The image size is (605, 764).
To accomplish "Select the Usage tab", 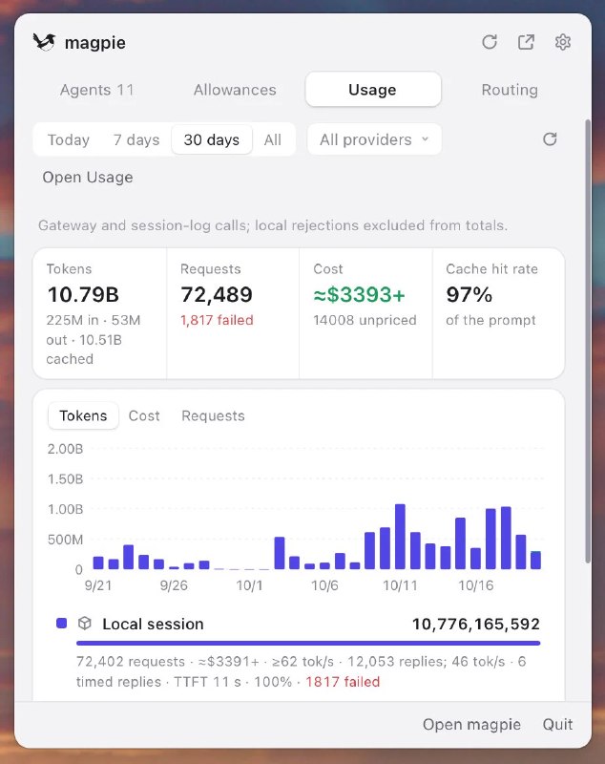I will click(x=373, y=90).
